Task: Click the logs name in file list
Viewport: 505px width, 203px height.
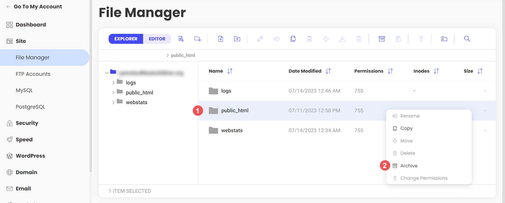Action: coord(226,91)
